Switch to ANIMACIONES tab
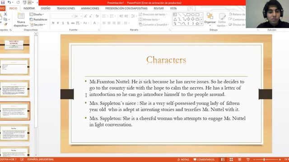The width and height of the screenshot is (289, 162). pos(90,9)
